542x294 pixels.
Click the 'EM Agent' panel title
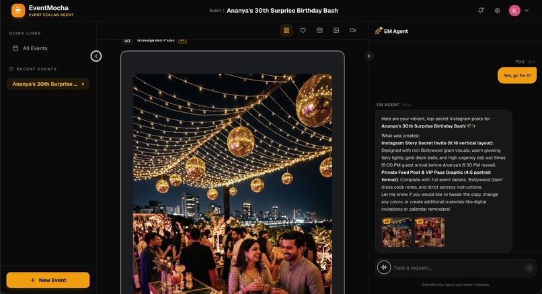click(x=396, y=31)
